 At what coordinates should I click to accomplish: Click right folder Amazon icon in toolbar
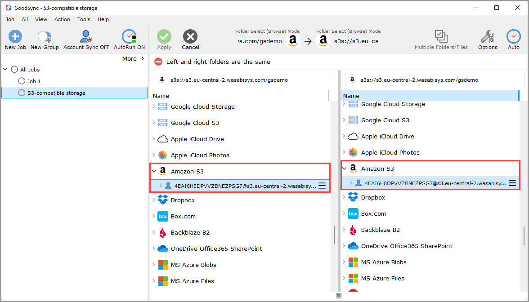coord(323,41)
